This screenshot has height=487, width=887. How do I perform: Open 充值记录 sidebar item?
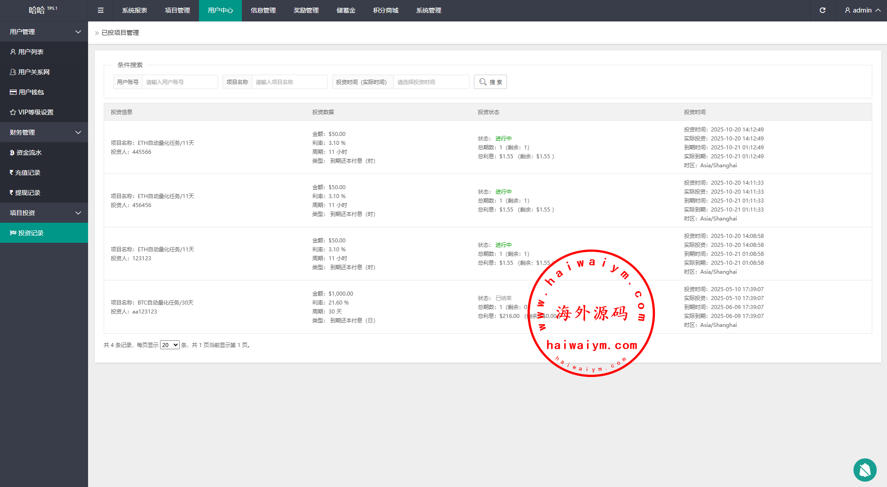[27, 173]
